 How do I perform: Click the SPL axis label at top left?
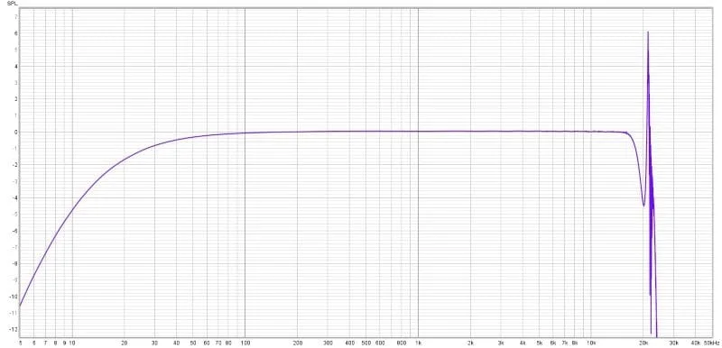[12, 4]
